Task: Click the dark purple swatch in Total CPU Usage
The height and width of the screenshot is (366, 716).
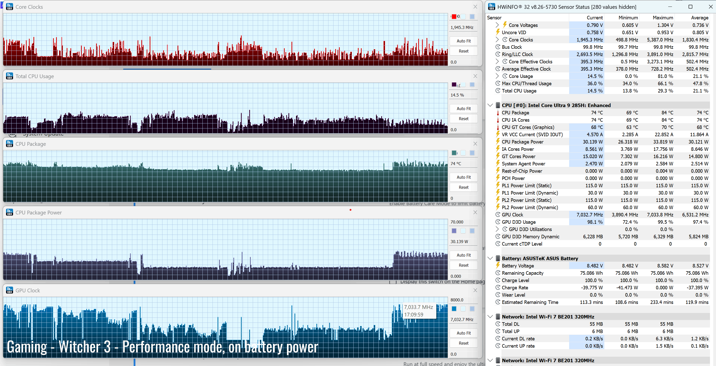Action: [454, 84]
